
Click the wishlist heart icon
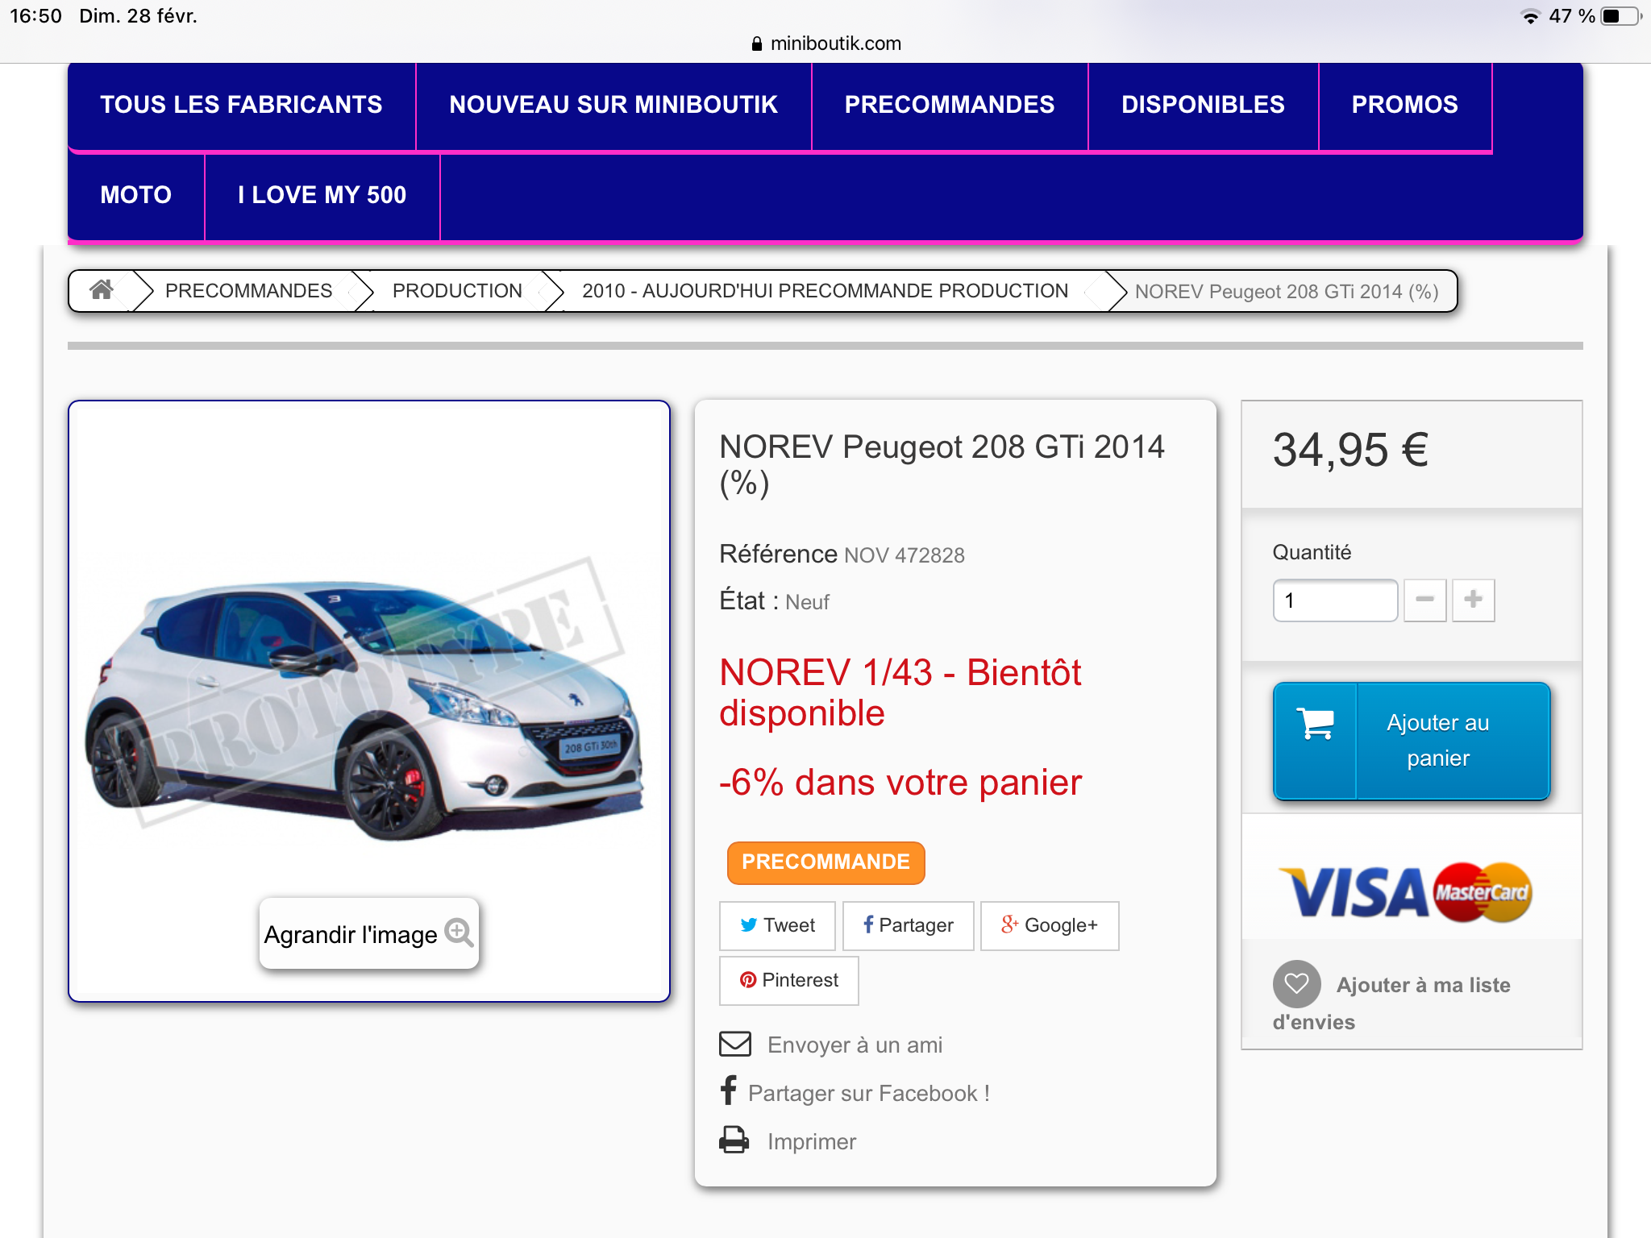tap(1296, 984)
